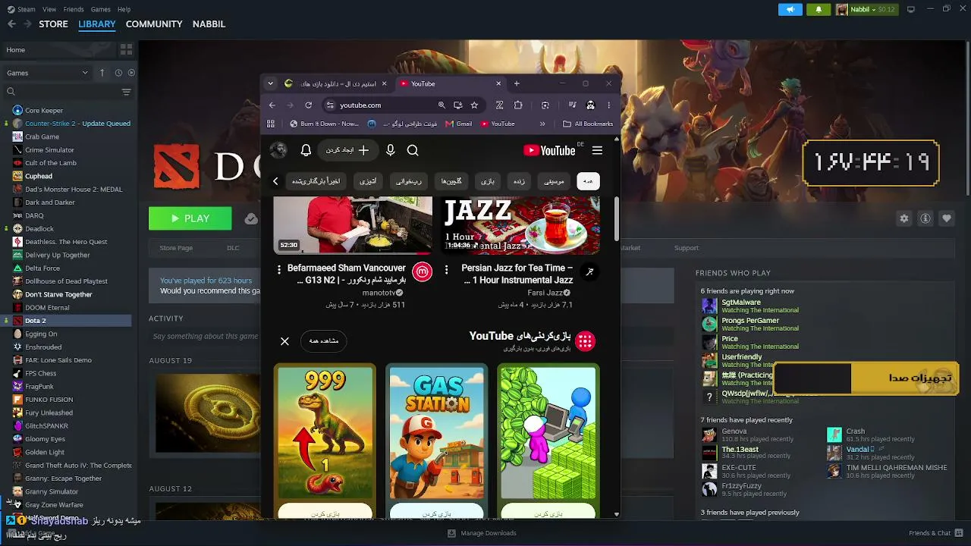
Task: Open Chrome extensions puzzle icon
Action: point(518,105)
